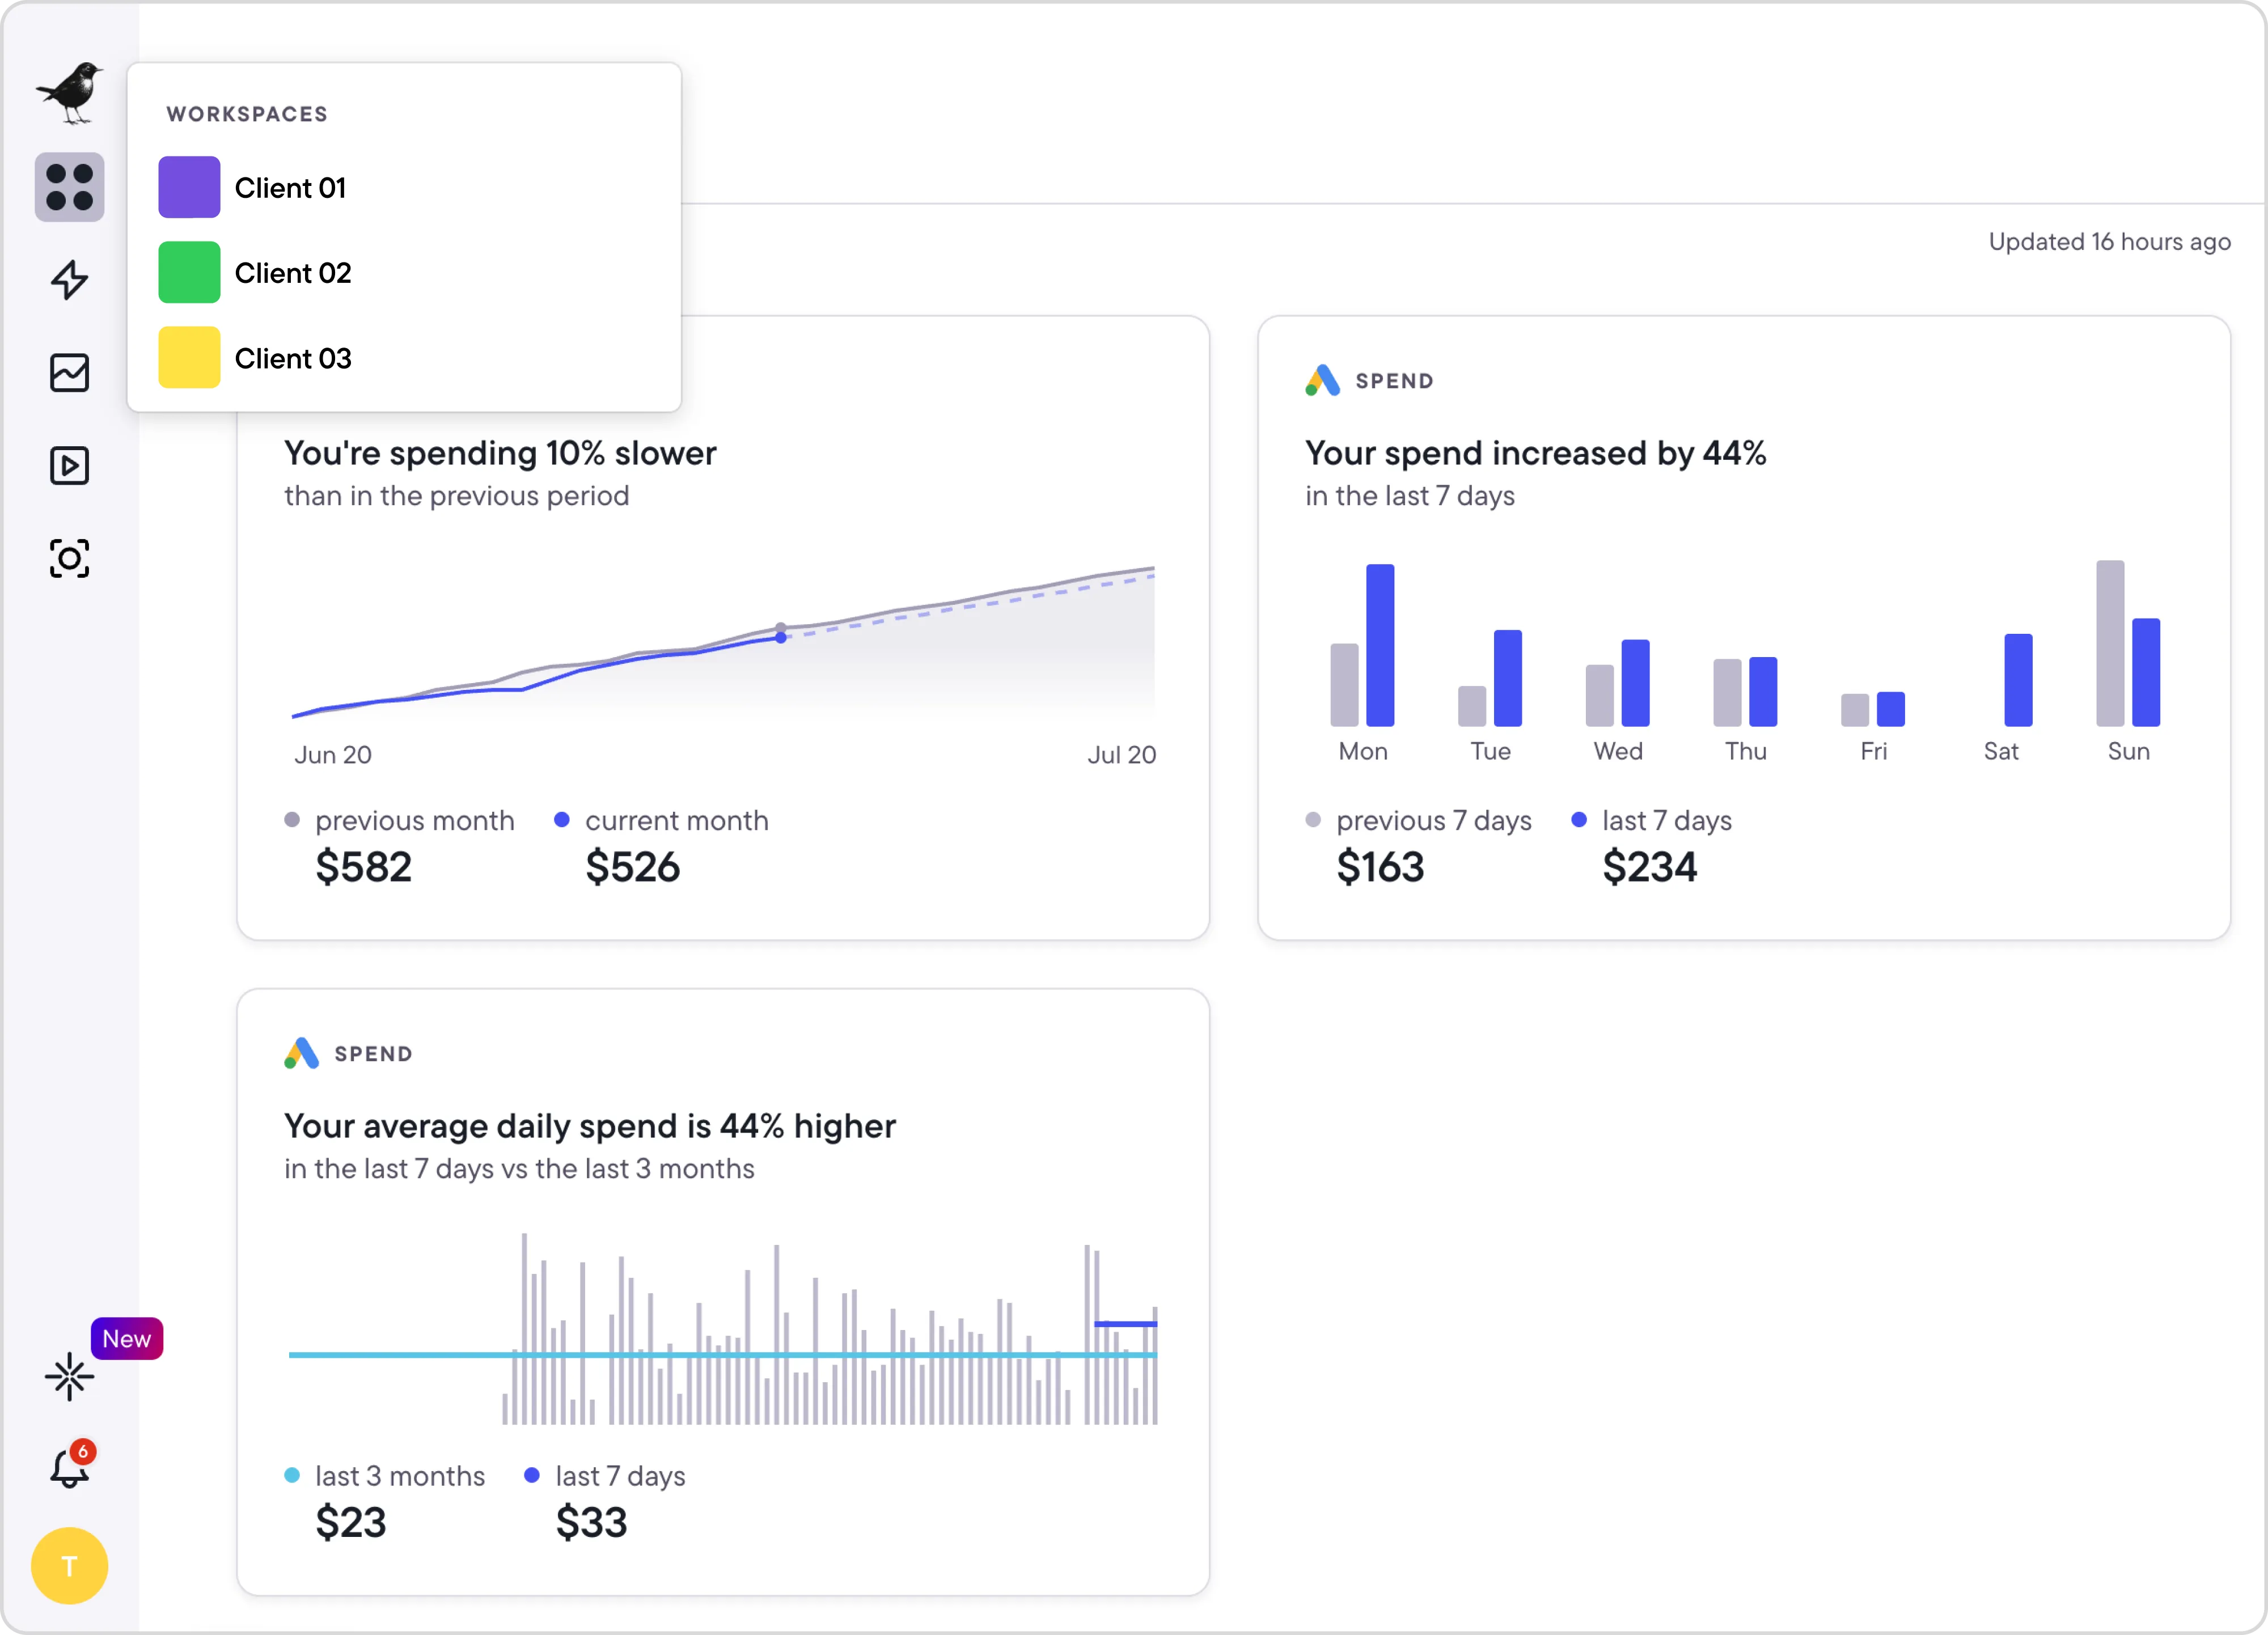
Task: Click the green Client 02 swatch
Action: (x=189, y=272)
